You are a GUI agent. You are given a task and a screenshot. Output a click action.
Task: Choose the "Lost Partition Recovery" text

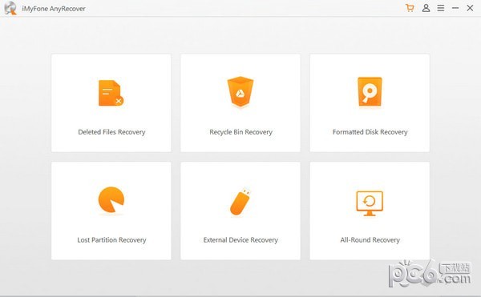coord(111,239)
